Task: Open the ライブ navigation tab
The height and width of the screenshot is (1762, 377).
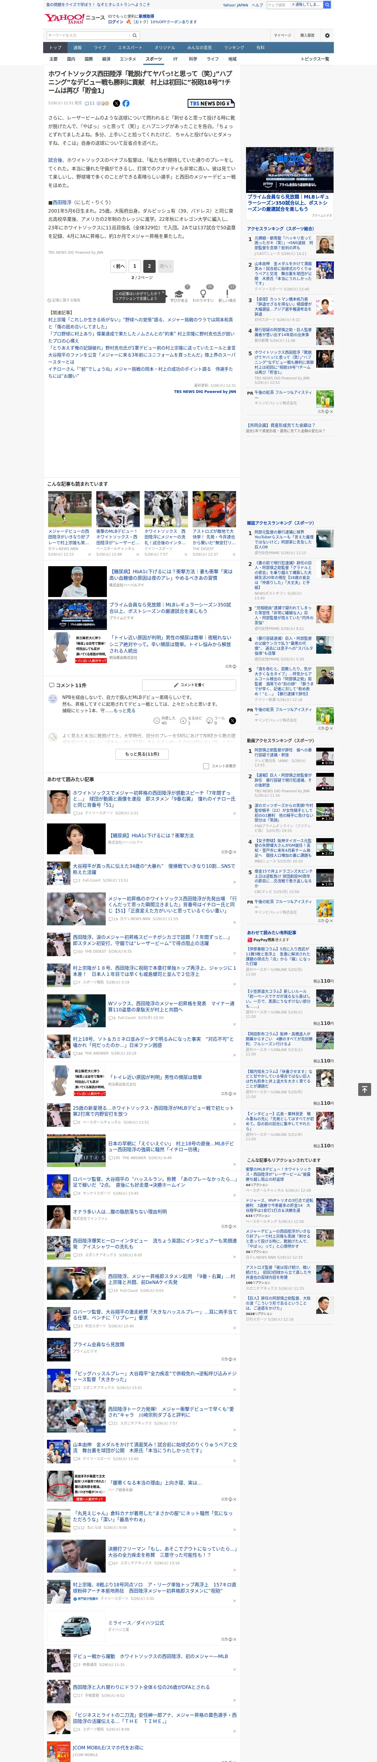Action: click(x=100, y=48)
